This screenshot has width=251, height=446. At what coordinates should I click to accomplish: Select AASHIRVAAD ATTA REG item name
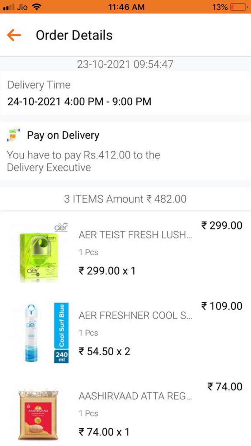[136, 396]
